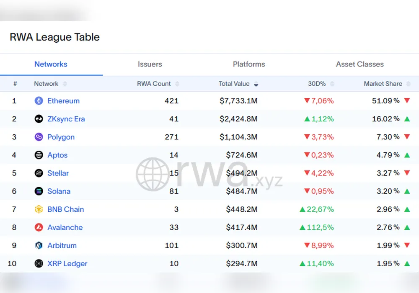Open the ZKsync Era network link
The width and height of the screenshot is (419, 293).
(x=66, y=119)
